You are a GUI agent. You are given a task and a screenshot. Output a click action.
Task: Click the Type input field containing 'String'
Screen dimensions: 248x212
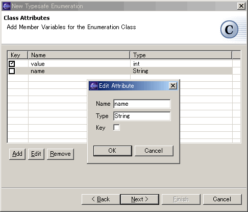pyautogui.click(x=142, y=116)
